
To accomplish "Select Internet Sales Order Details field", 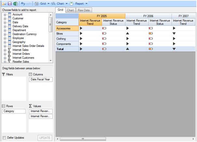I will point(28,46).
